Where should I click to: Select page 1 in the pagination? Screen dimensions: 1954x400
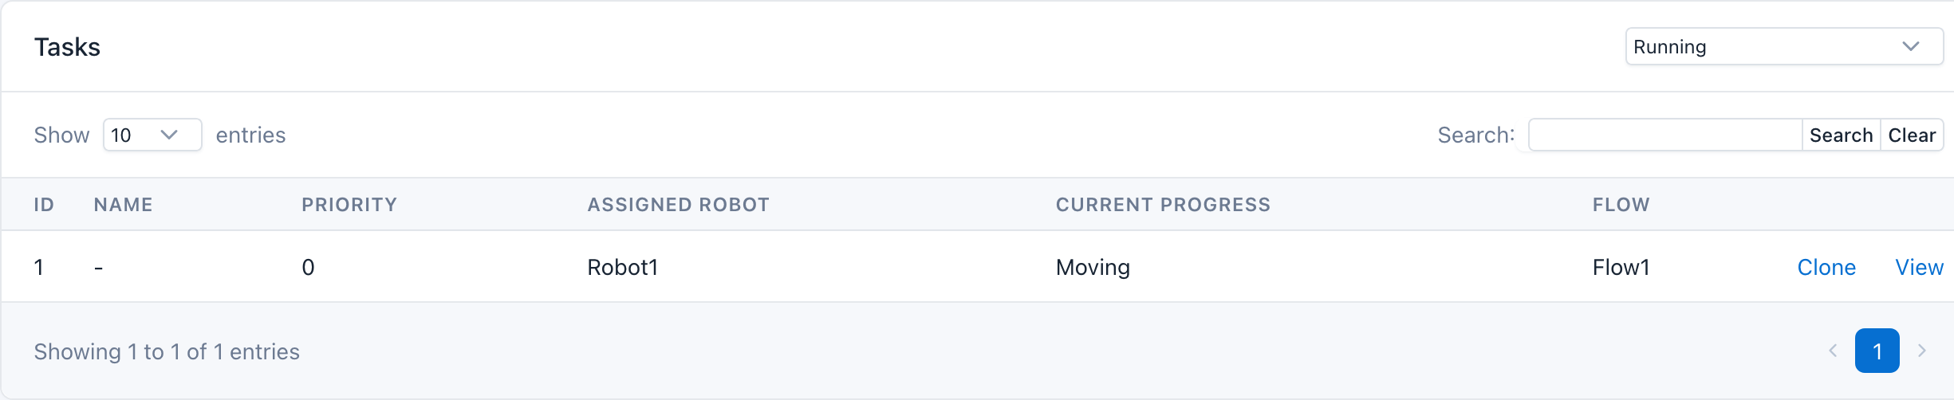point(1877,351)
